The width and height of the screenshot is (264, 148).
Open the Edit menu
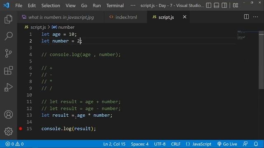click(x=32, y=5)
